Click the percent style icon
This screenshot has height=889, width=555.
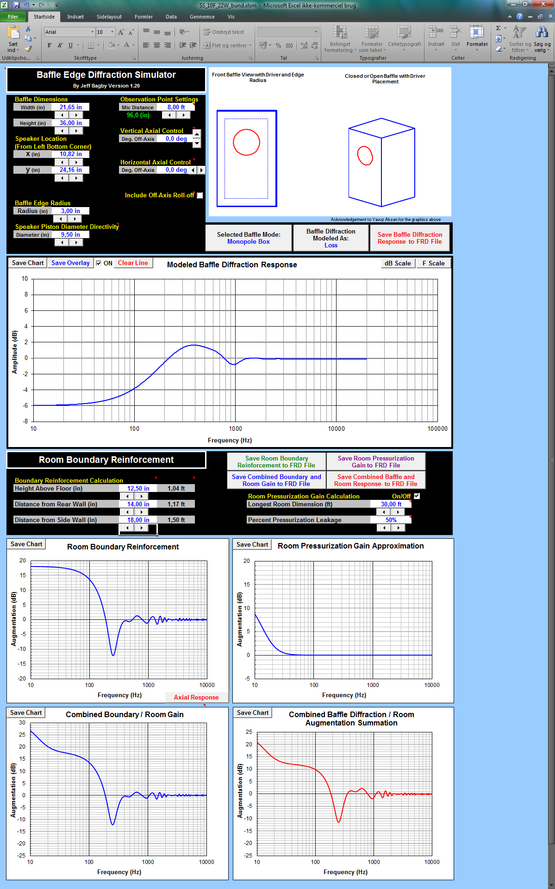tap(278, 45)
